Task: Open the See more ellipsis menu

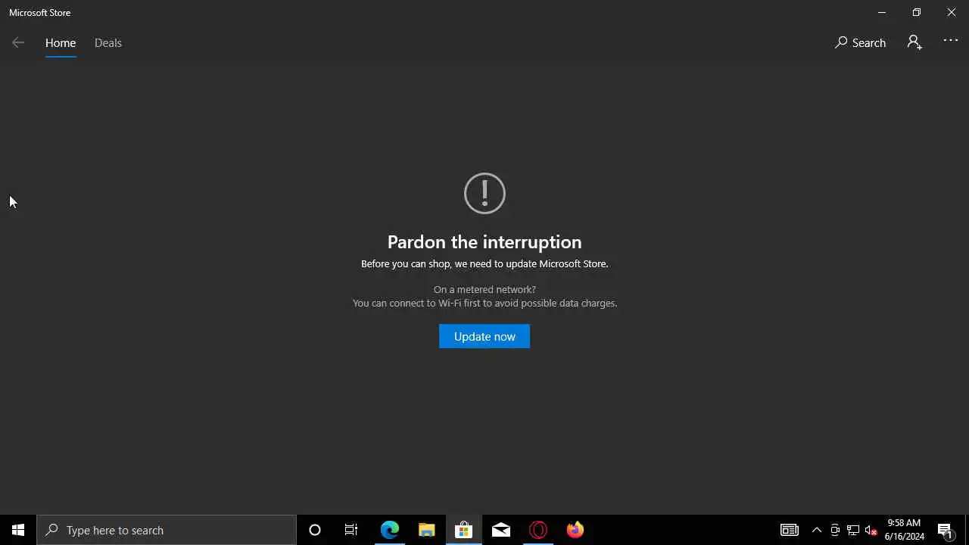Action: pyautogui.click(x=951, y=41)
